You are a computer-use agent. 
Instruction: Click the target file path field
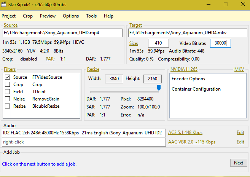188,33
